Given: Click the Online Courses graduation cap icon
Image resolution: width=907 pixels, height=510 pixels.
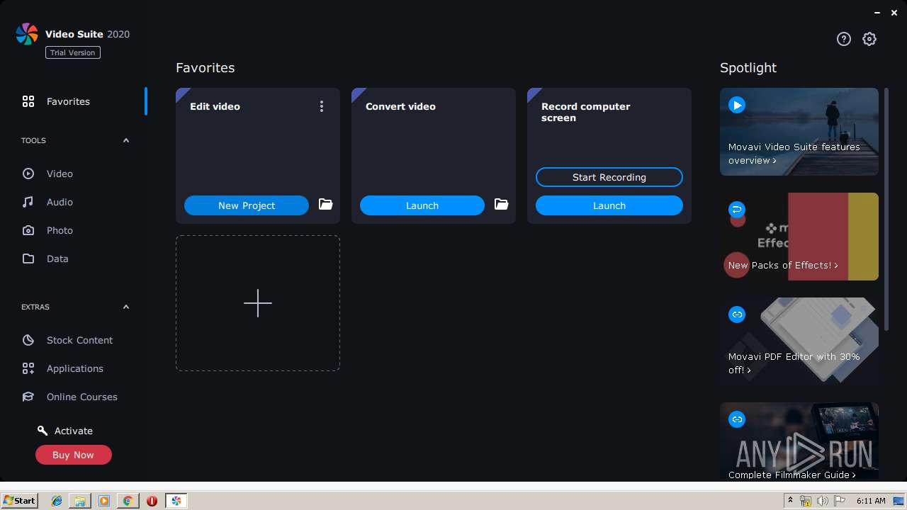Looking at the screenshot, I should (x=28, y=397).
